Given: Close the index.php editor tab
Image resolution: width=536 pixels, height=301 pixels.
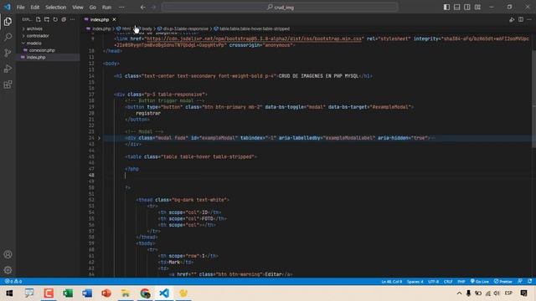Looking at the screenshot, I should point(114,19).
